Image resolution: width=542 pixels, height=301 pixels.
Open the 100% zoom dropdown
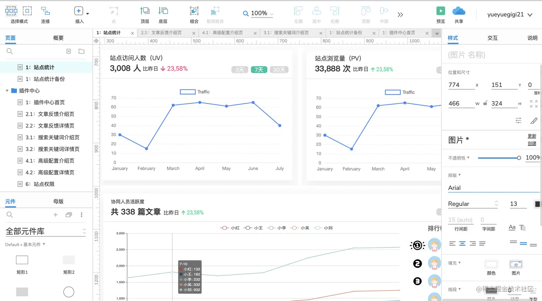272,14
